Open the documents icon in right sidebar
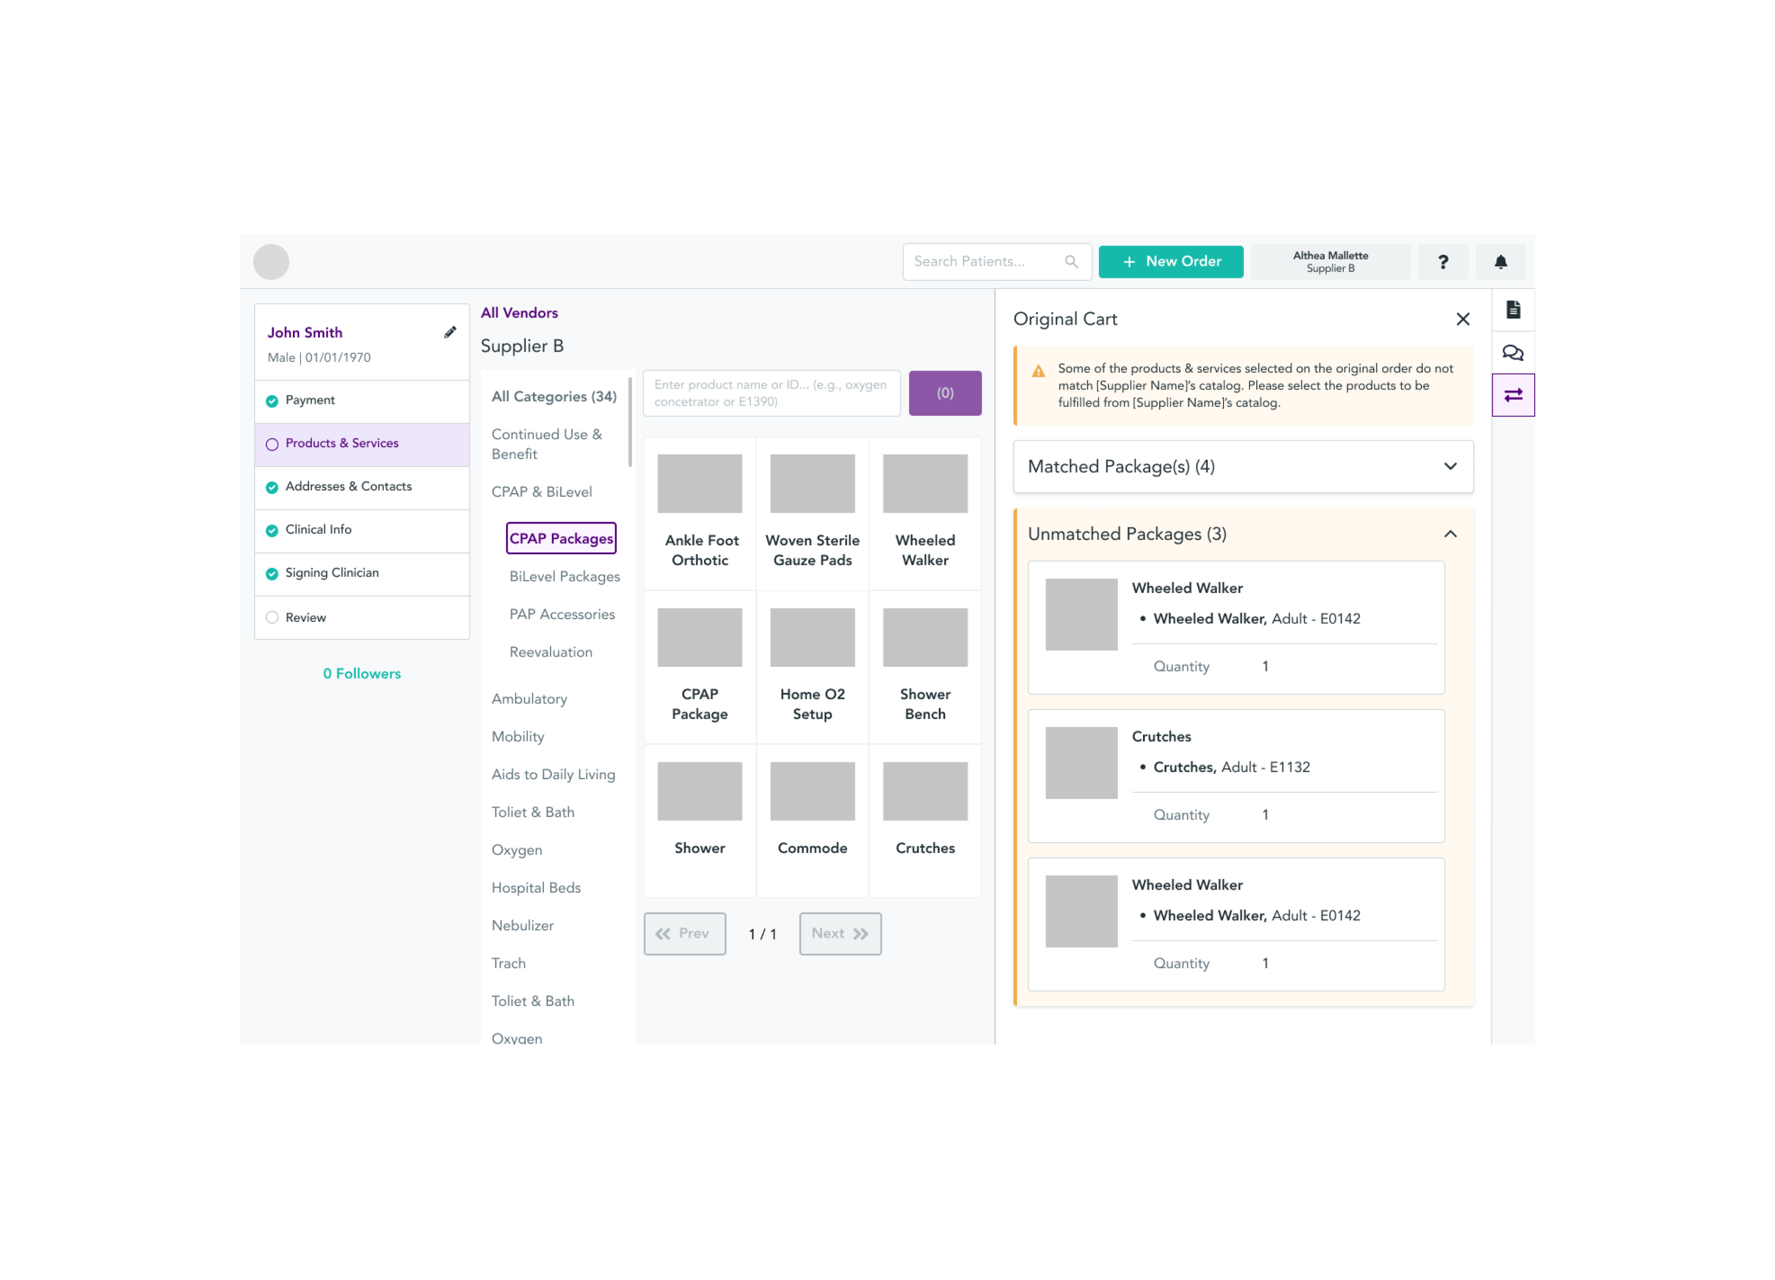 (x=1514, y=311)
